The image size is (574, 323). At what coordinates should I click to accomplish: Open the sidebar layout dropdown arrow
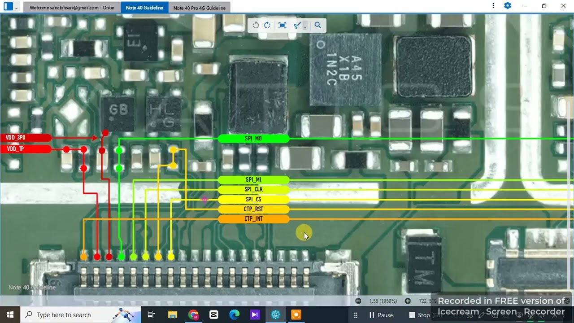17,8
